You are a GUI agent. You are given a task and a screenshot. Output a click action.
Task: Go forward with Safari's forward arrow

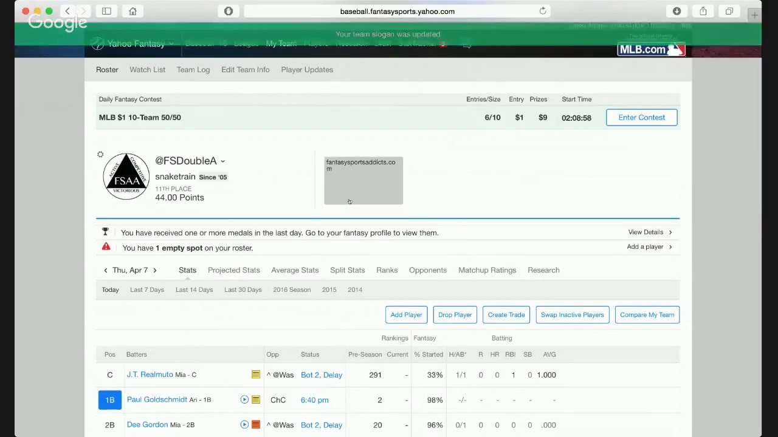tap(83, 11)
